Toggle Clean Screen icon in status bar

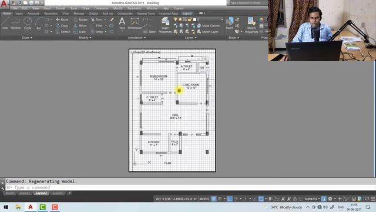(367, 199)
